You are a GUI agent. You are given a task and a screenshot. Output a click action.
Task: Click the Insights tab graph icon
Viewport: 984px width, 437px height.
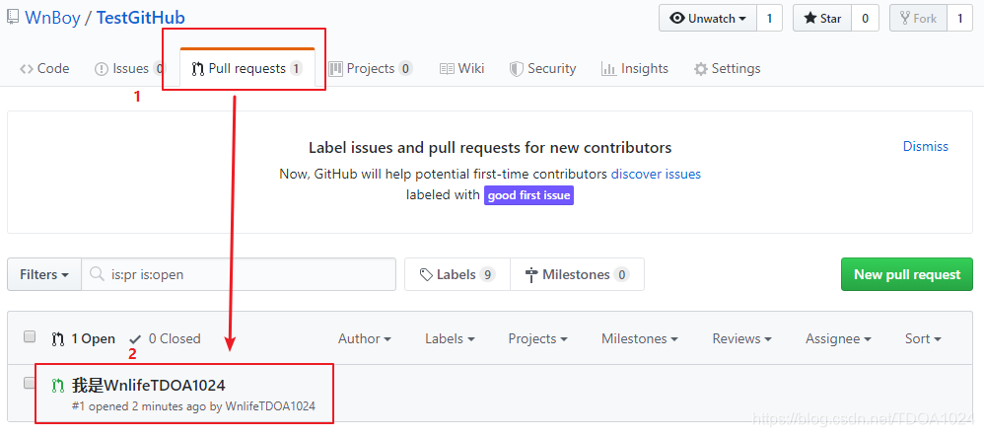[608, 69]
